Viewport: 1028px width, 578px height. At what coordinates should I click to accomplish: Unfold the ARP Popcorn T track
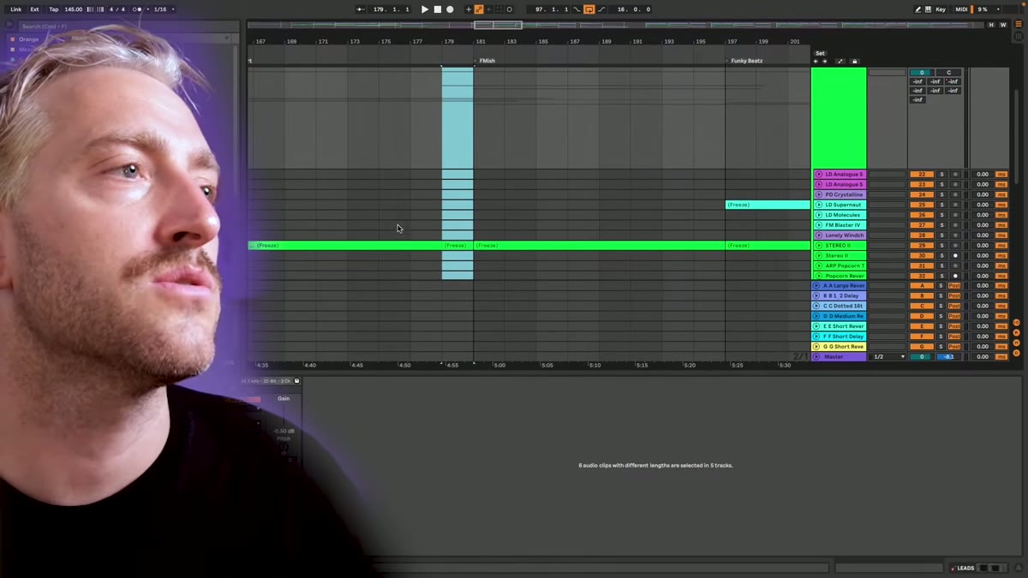pyautogui.click(x=818, y=265)
